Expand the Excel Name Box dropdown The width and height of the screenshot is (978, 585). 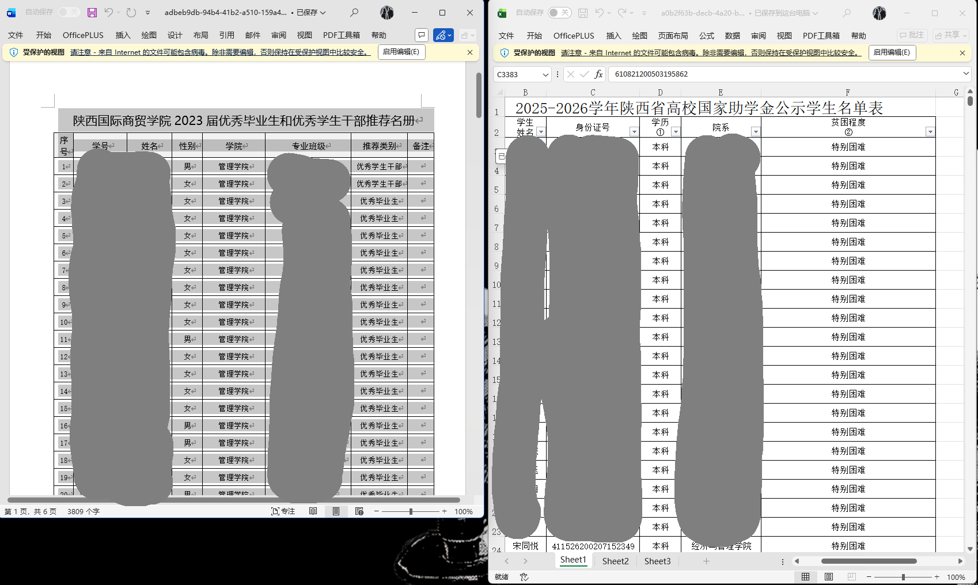tap(545, 74)
